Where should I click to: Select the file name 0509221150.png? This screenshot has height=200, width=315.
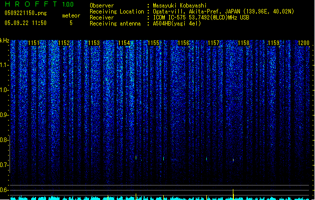tap(26, 13)
